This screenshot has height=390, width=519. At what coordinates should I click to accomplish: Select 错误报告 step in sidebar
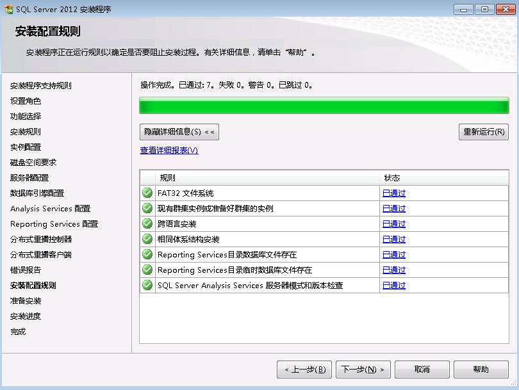tap(26, 270)
